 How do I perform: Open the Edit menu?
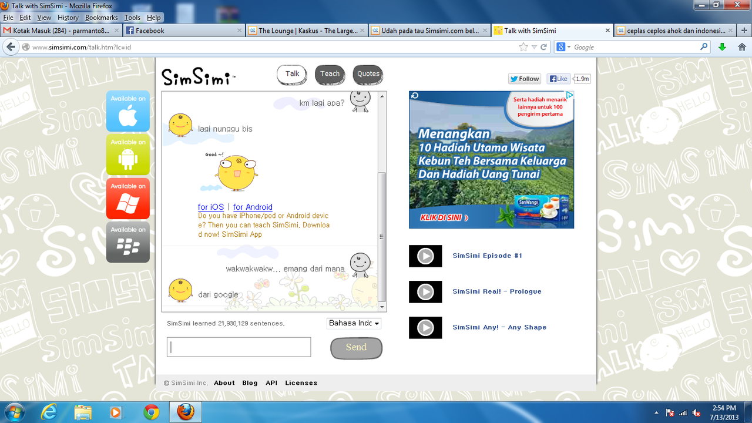25,18
